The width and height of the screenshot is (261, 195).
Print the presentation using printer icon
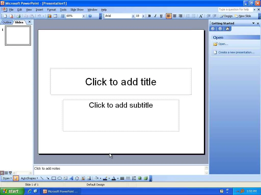pyautogui.click(x=18, y=16)
